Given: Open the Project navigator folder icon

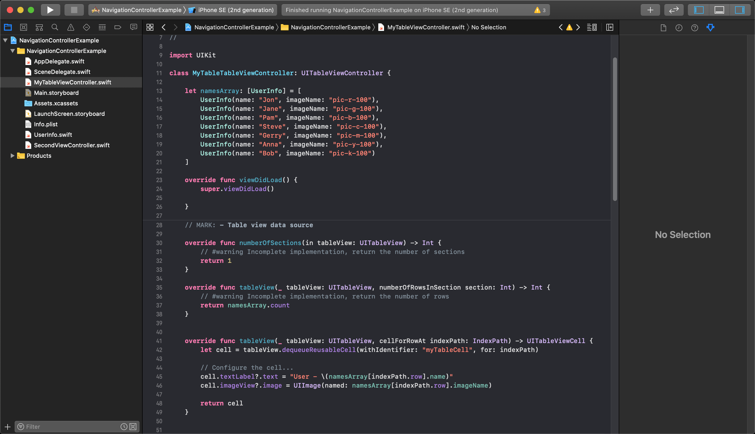Looking at the screenshot, I should pos(8,28).
